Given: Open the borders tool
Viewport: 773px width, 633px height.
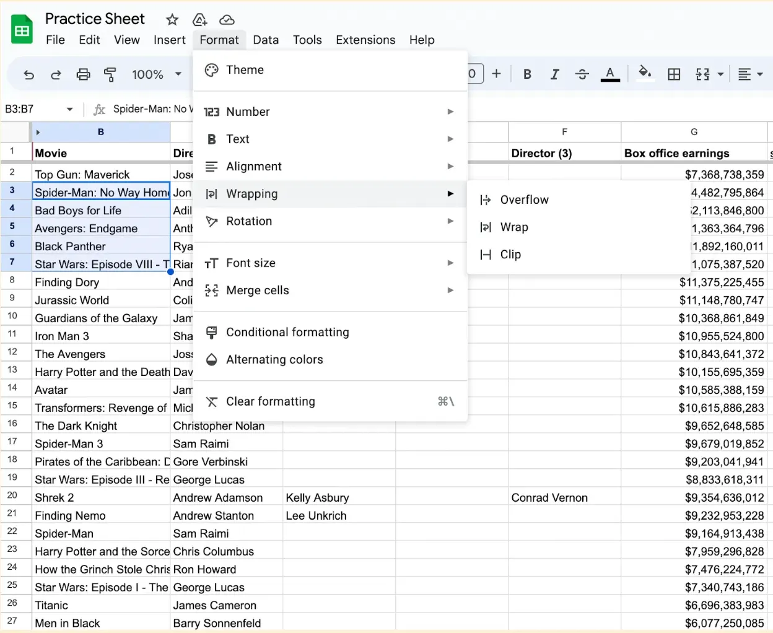Looking at the screenshot, I should [674, 74].
